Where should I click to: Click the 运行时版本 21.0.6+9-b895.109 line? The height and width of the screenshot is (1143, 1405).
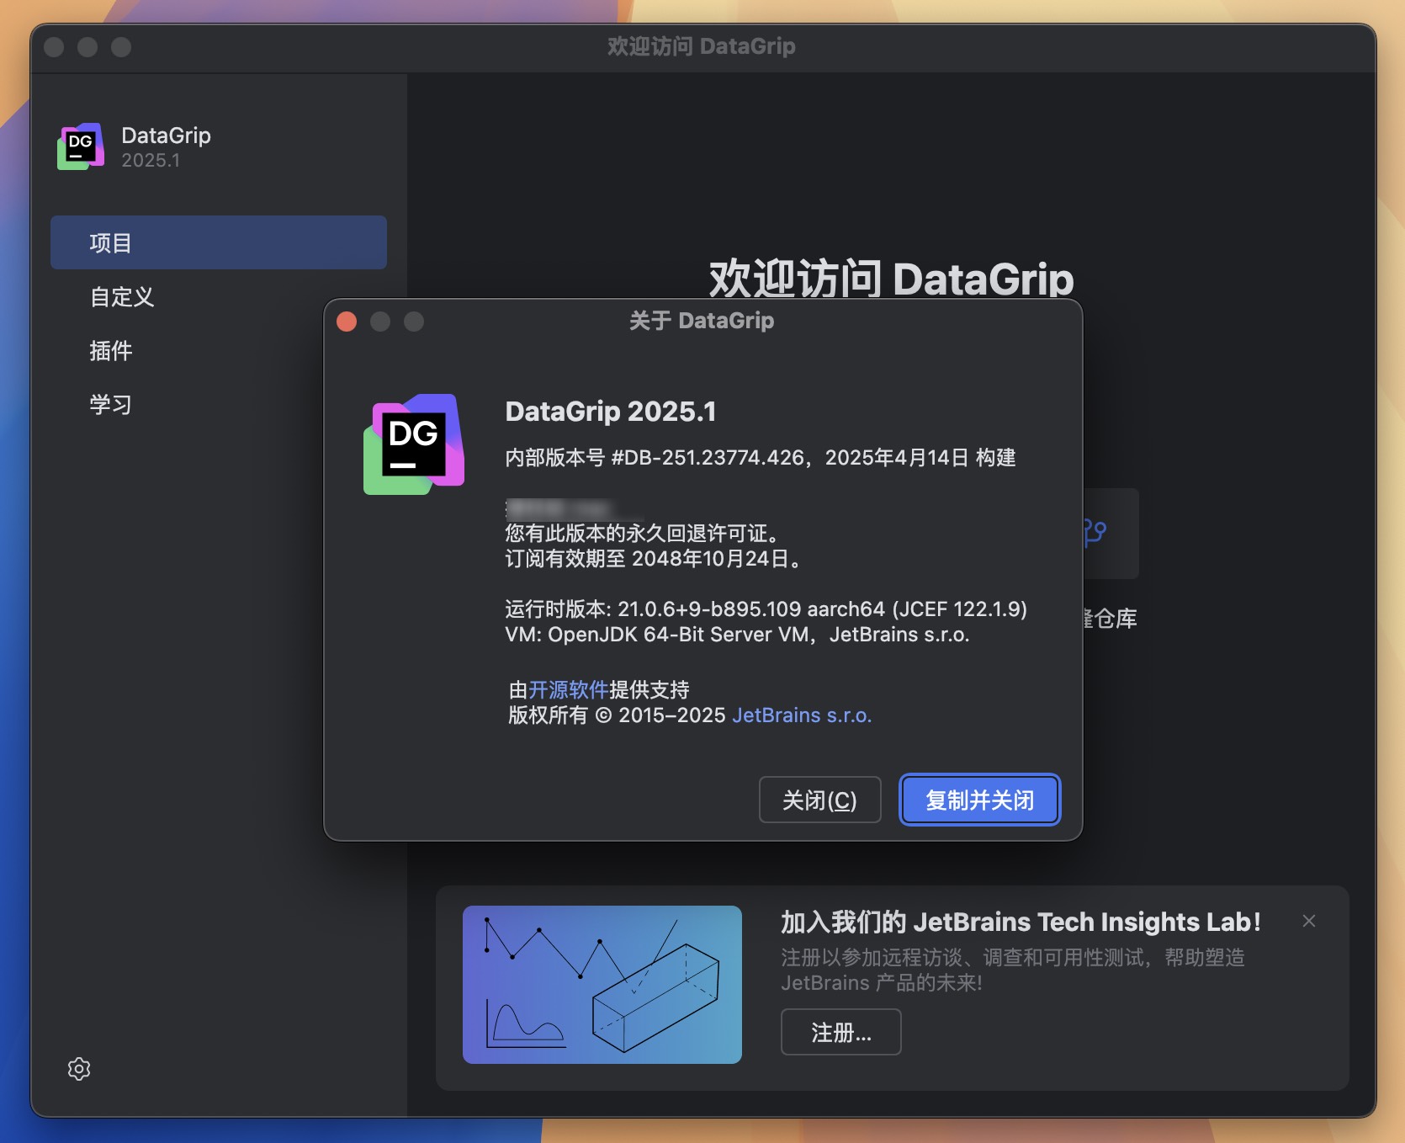[x=766, y=609]
